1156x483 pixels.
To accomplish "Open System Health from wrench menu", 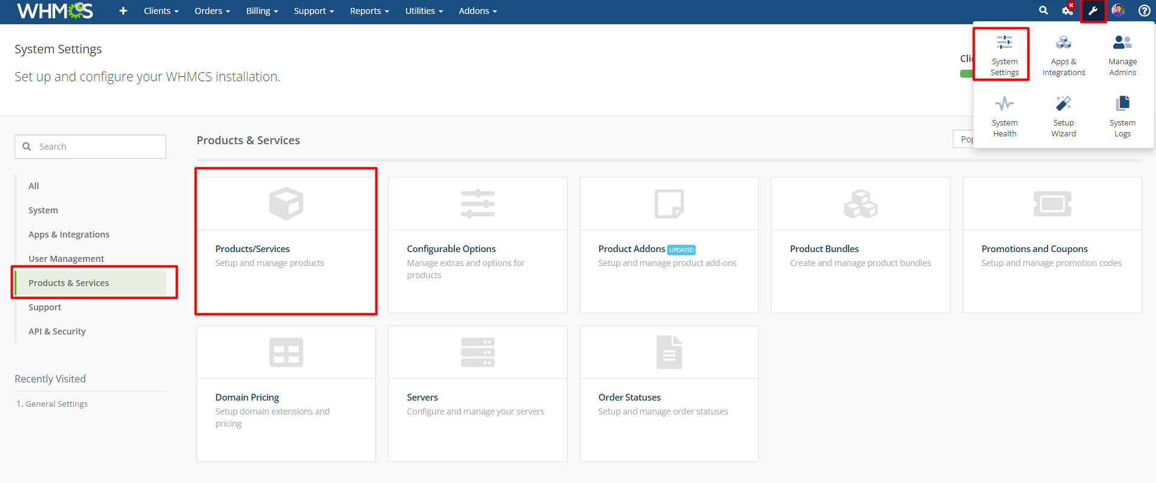I will coord(1004,116).
